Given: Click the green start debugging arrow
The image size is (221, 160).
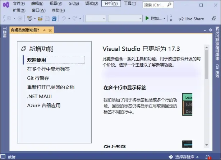Looking at the screenshot, I should coord(147,18).
